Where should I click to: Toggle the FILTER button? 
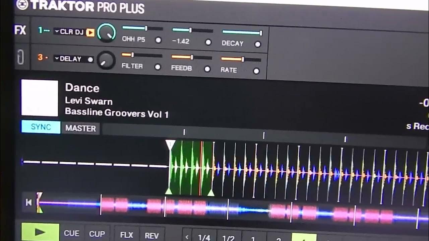click(158, 67)
